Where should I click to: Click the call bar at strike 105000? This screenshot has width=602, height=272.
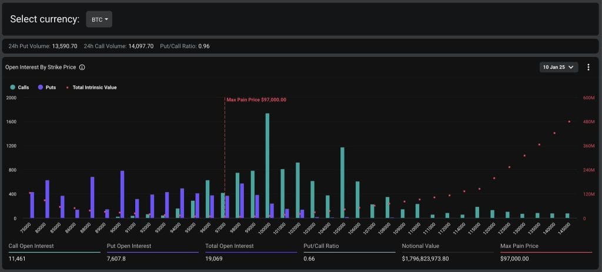pos(343,183)
